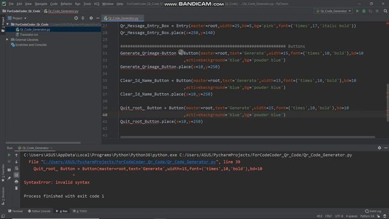Select Scratches and Consoles

31,44
